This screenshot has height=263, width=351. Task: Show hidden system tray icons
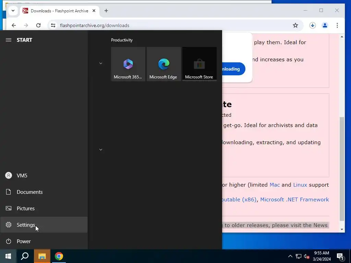(x=290, y=256)
